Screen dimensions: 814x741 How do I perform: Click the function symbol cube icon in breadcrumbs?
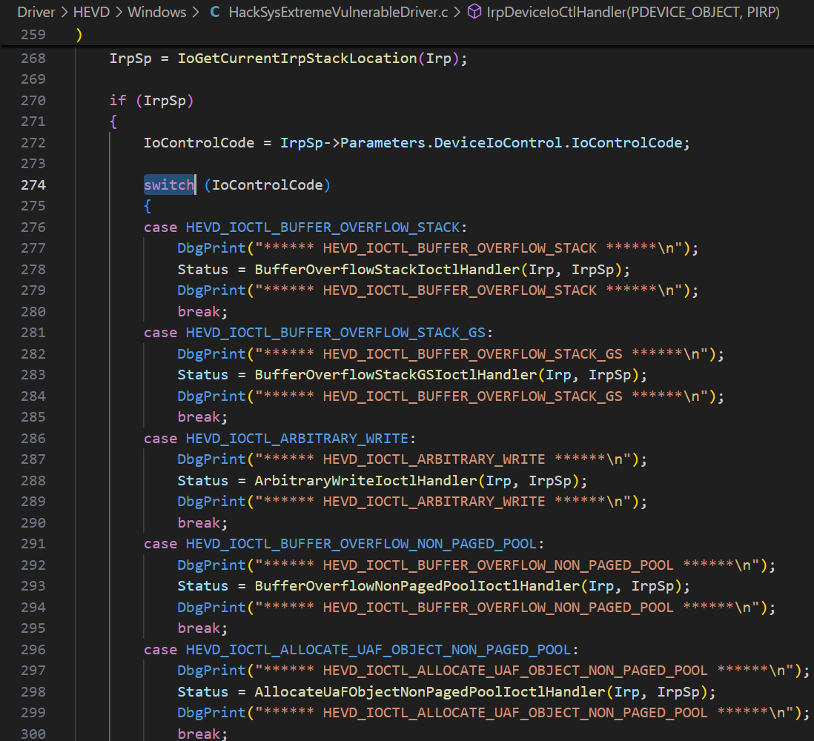pyautogui.click(x=474, y=11)
